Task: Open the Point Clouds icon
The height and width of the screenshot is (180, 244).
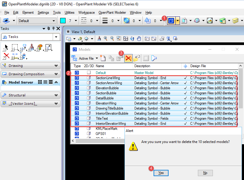Action: tap(197, 21)
